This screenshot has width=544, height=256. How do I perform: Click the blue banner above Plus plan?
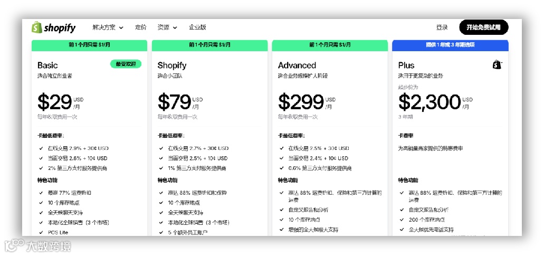click(x=450, y=45)
